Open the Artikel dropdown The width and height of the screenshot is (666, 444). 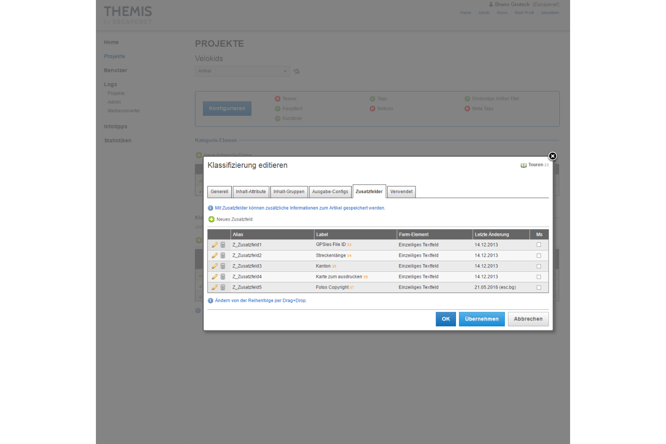point(242,71)
